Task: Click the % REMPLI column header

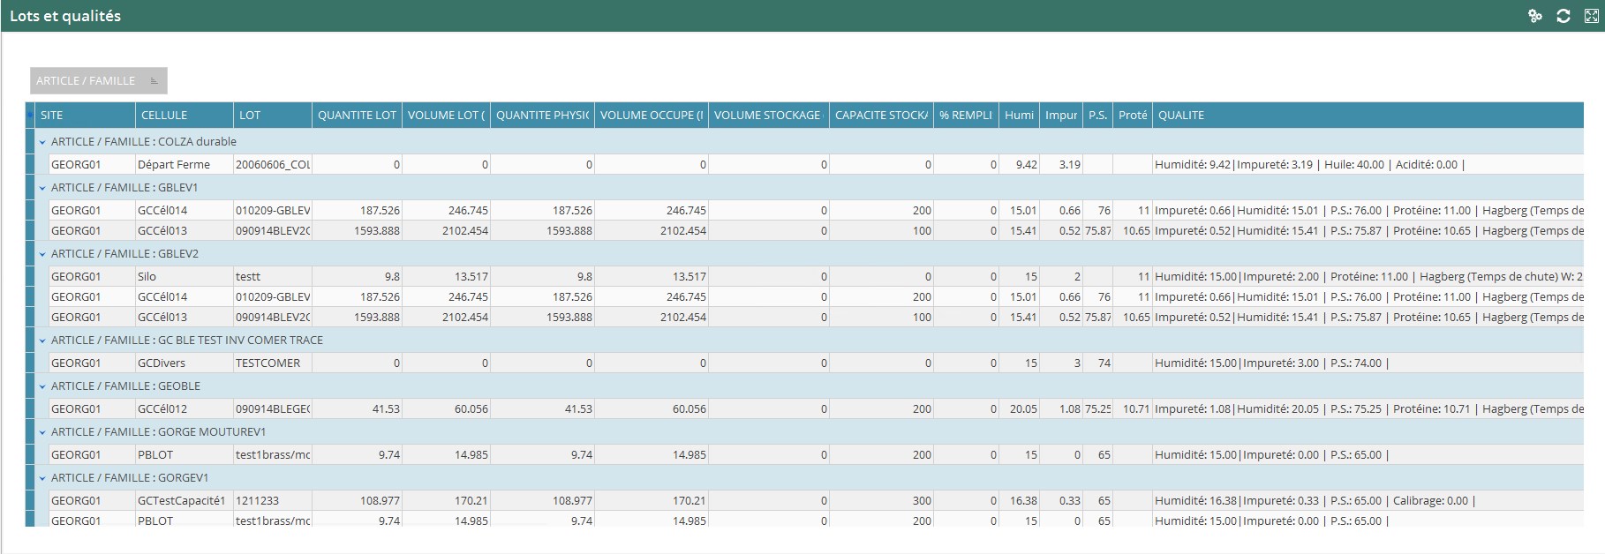Action: click(x=966, y=116)
